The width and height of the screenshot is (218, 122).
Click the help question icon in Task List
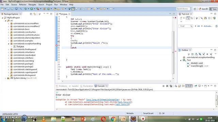(216, 26)
